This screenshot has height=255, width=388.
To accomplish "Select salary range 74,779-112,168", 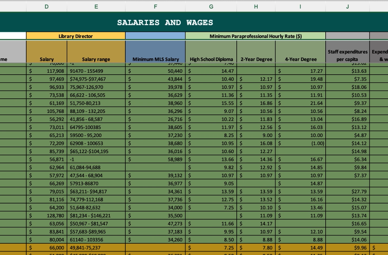I will pyautogui.click(x=96, y=199).
